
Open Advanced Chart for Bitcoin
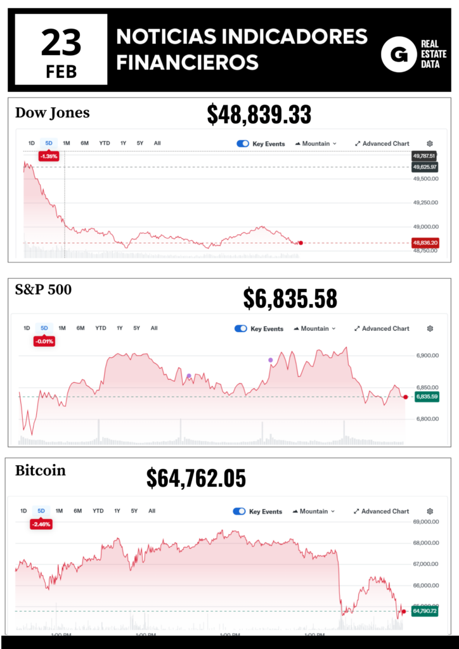[381, 511]
